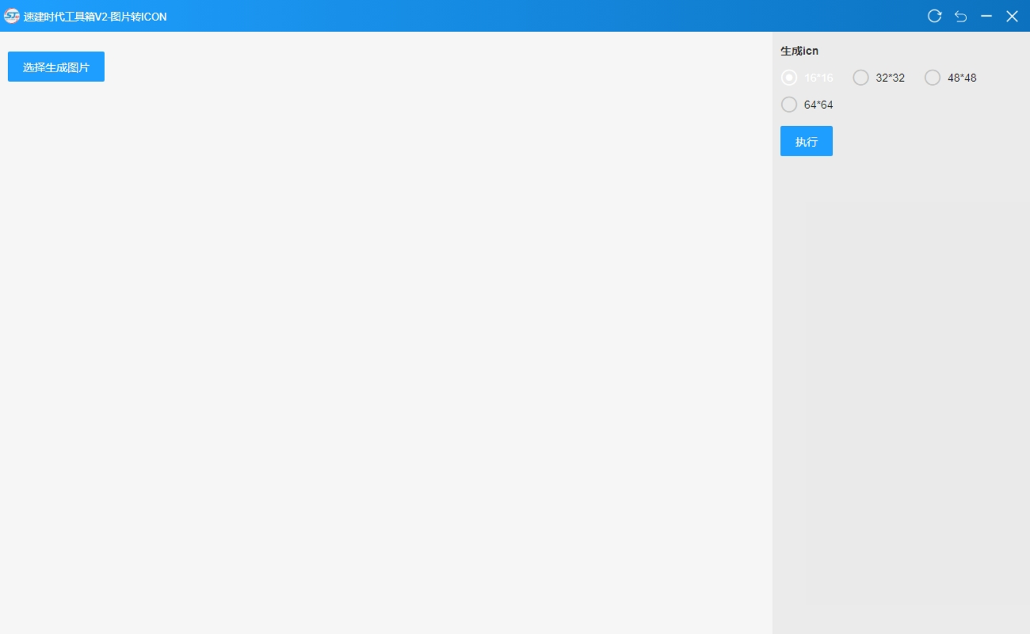Click the refresh icon in the title bar
The width and height of the screenshot is (1030, 634).
(x=934, y=16)
